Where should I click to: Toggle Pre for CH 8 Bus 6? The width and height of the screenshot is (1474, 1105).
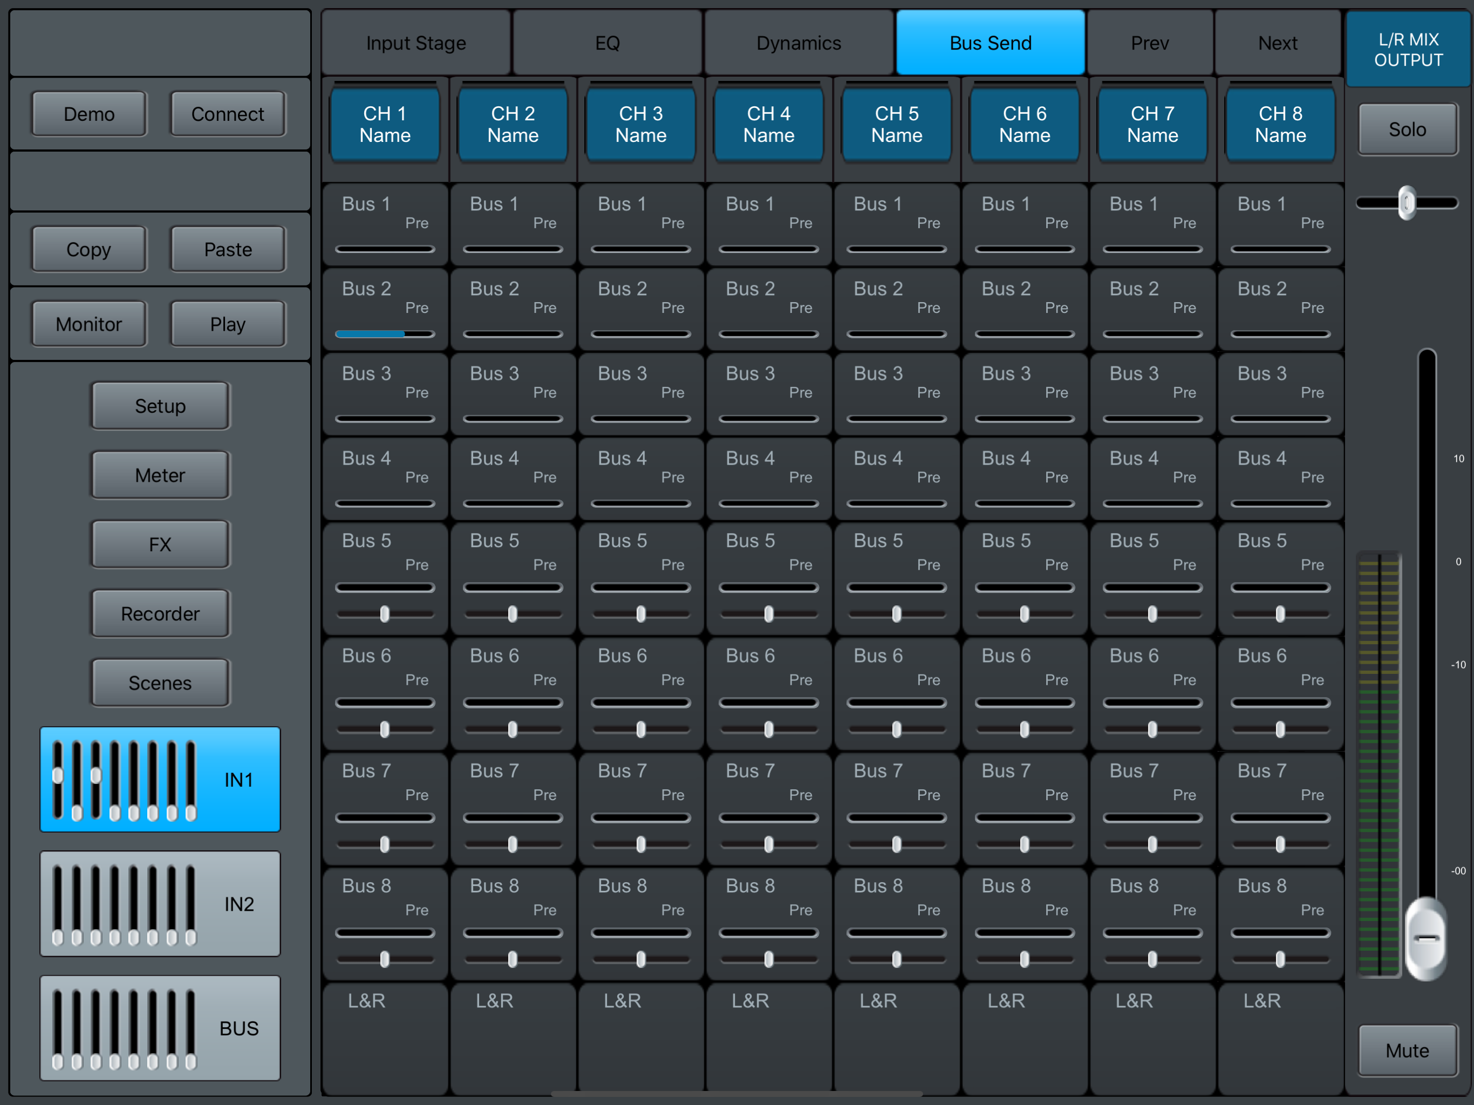(1312, 680)
